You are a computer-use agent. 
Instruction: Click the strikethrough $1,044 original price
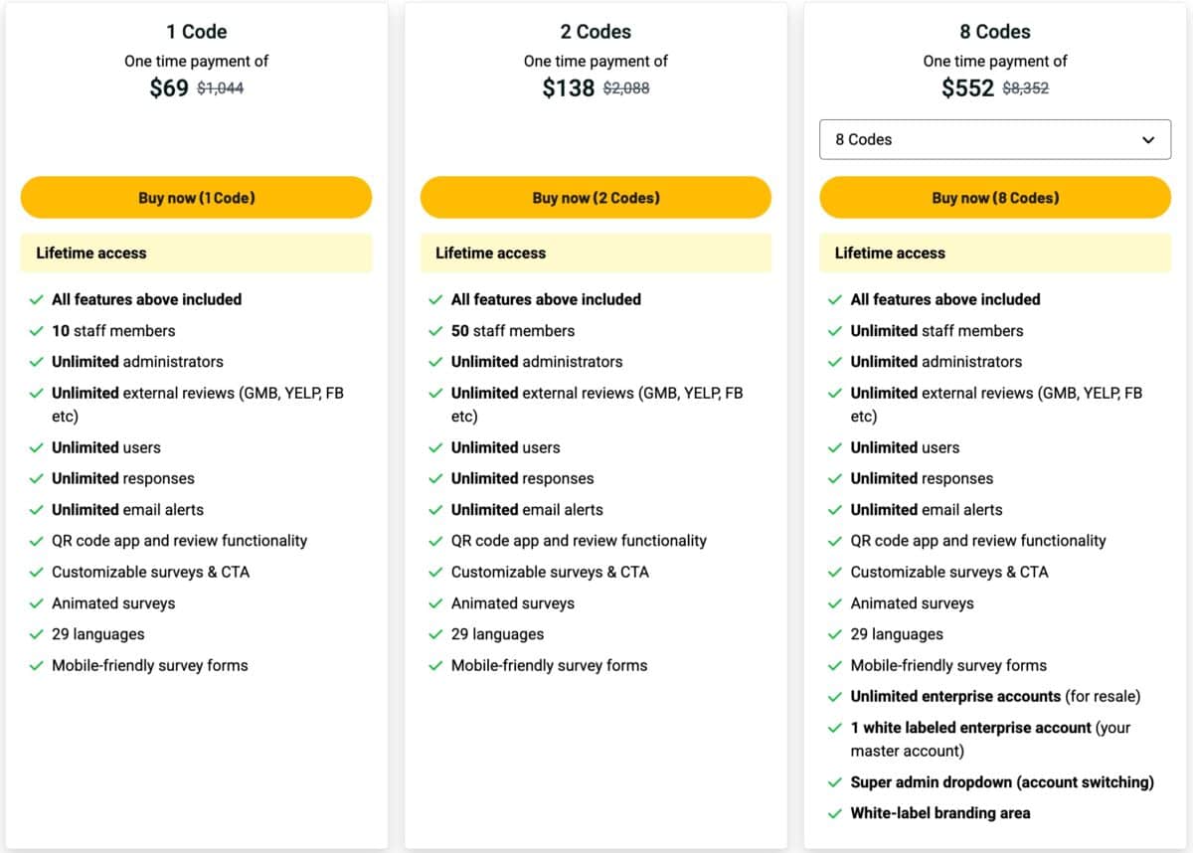[220, 88]
